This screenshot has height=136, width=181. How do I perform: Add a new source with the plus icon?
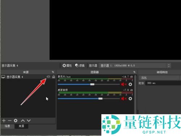coord(4,120)
